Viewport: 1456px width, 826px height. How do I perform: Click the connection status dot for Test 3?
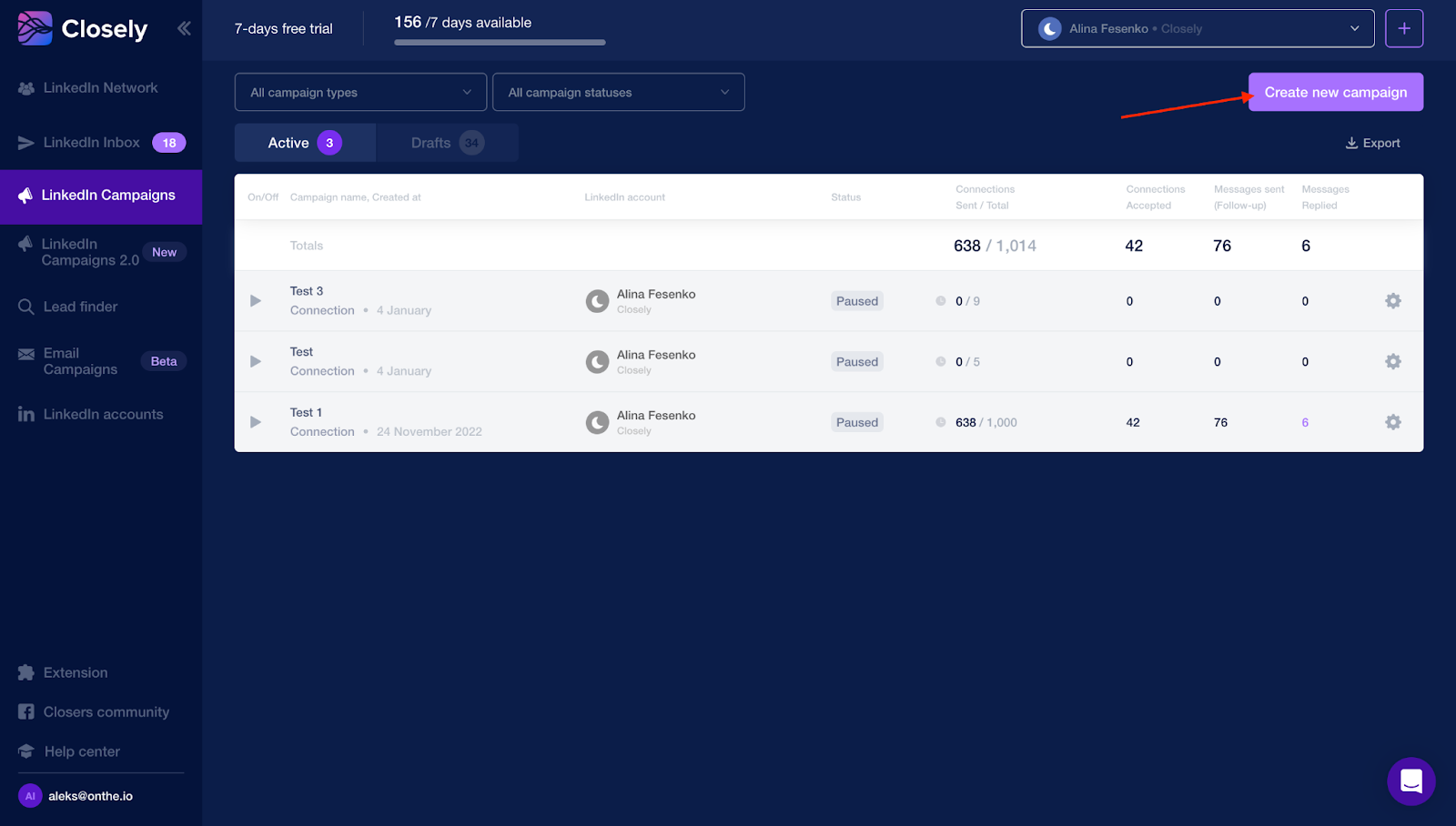941,301
